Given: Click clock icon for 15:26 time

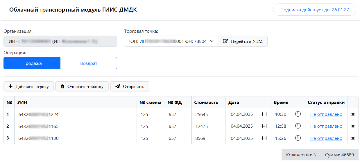Looking at the screenshot, I should pyautogui.click(x=298, y=138).
